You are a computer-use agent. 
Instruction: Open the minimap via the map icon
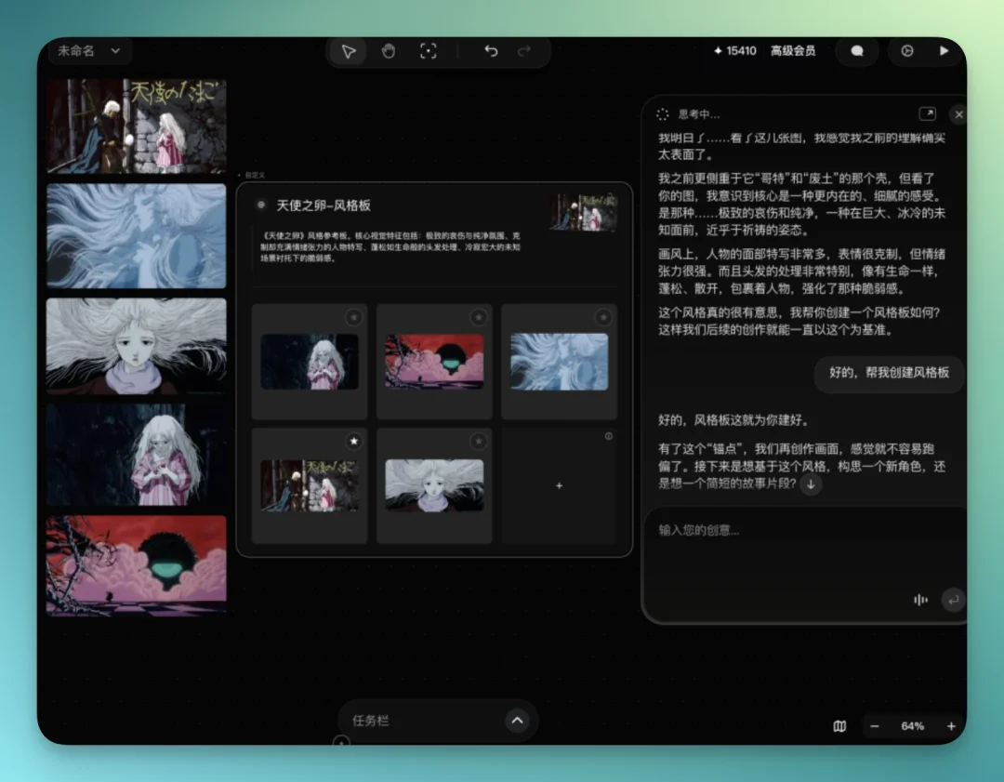coord(839,726)
